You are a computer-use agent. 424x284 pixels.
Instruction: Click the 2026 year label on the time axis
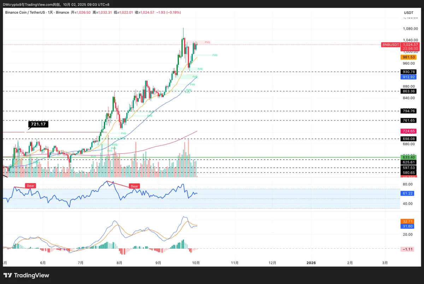click(311, 263)
